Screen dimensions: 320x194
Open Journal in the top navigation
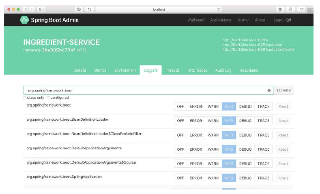click(x=243, y=20)
